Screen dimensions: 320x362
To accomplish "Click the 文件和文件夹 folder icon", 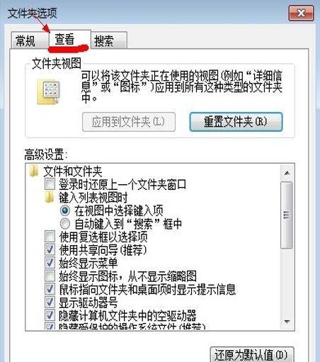I will 34,171.
